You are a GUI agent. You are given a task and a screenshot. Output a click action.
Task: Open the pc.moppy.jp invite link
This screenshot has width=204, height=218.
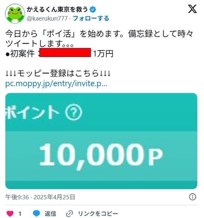[56, 84]
